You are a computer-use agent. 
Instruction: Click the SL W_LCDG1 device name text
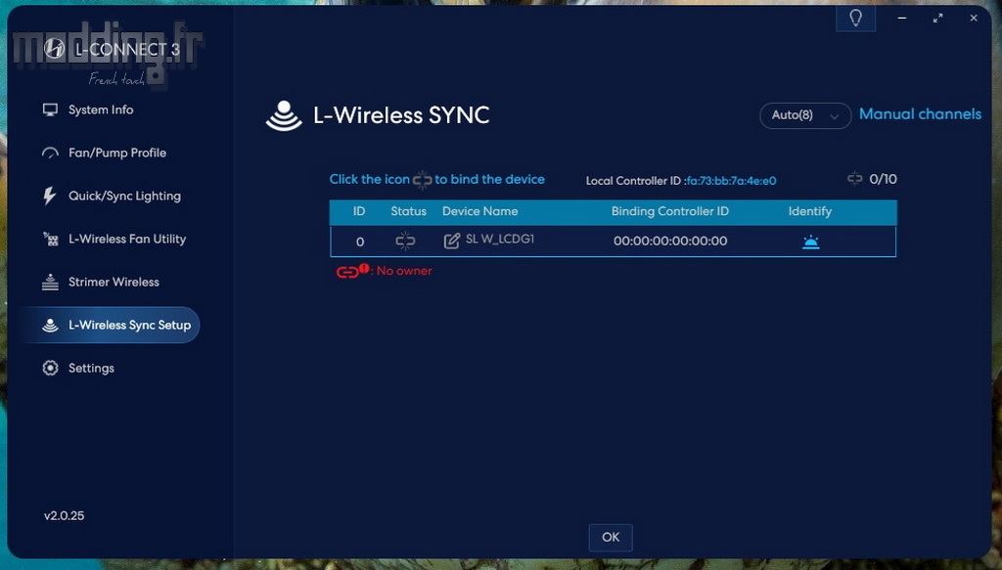[500, 239]
